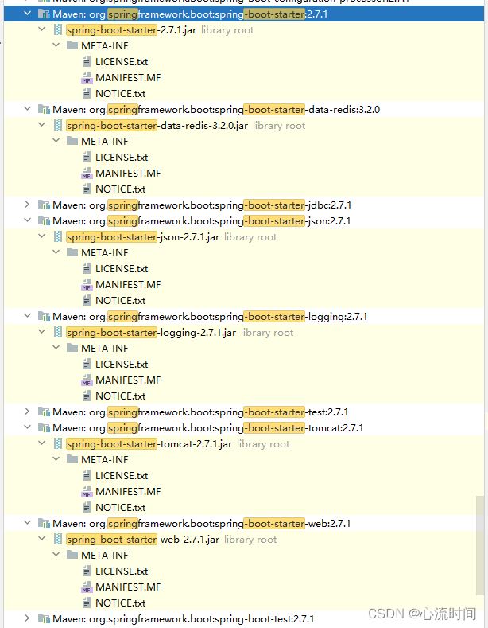Click MANIFEST.MF icon under tomcat jar
The height and width of the screenshot is (628, 488).
pyautogui.click(x=87, y=492)
